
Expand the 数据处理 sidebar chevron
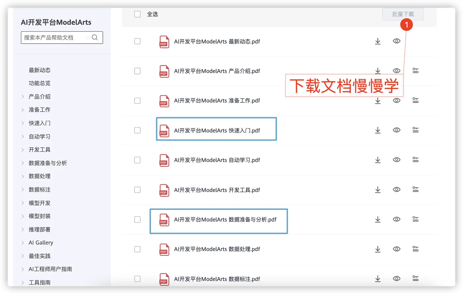click(22, 176)
